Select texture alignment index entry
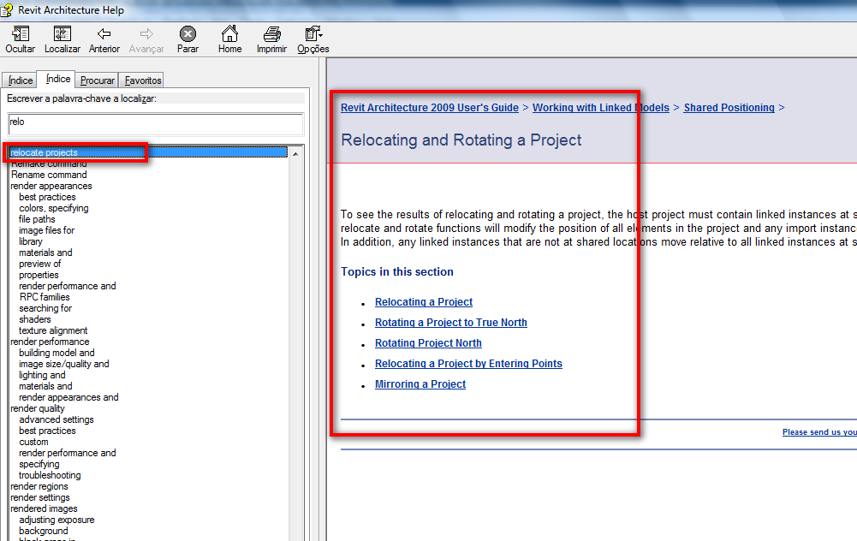This screenshot has height=541, width=857. (x=53, y=330)
